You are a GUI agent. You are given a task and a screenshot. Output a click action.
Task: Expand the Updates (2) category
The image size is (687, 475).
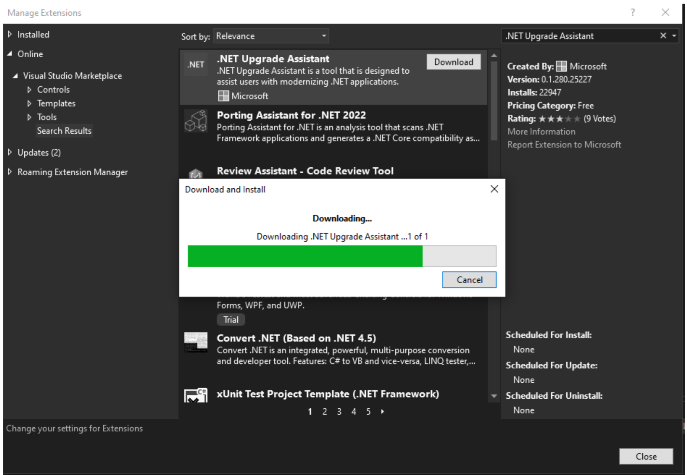pos(10,152)
